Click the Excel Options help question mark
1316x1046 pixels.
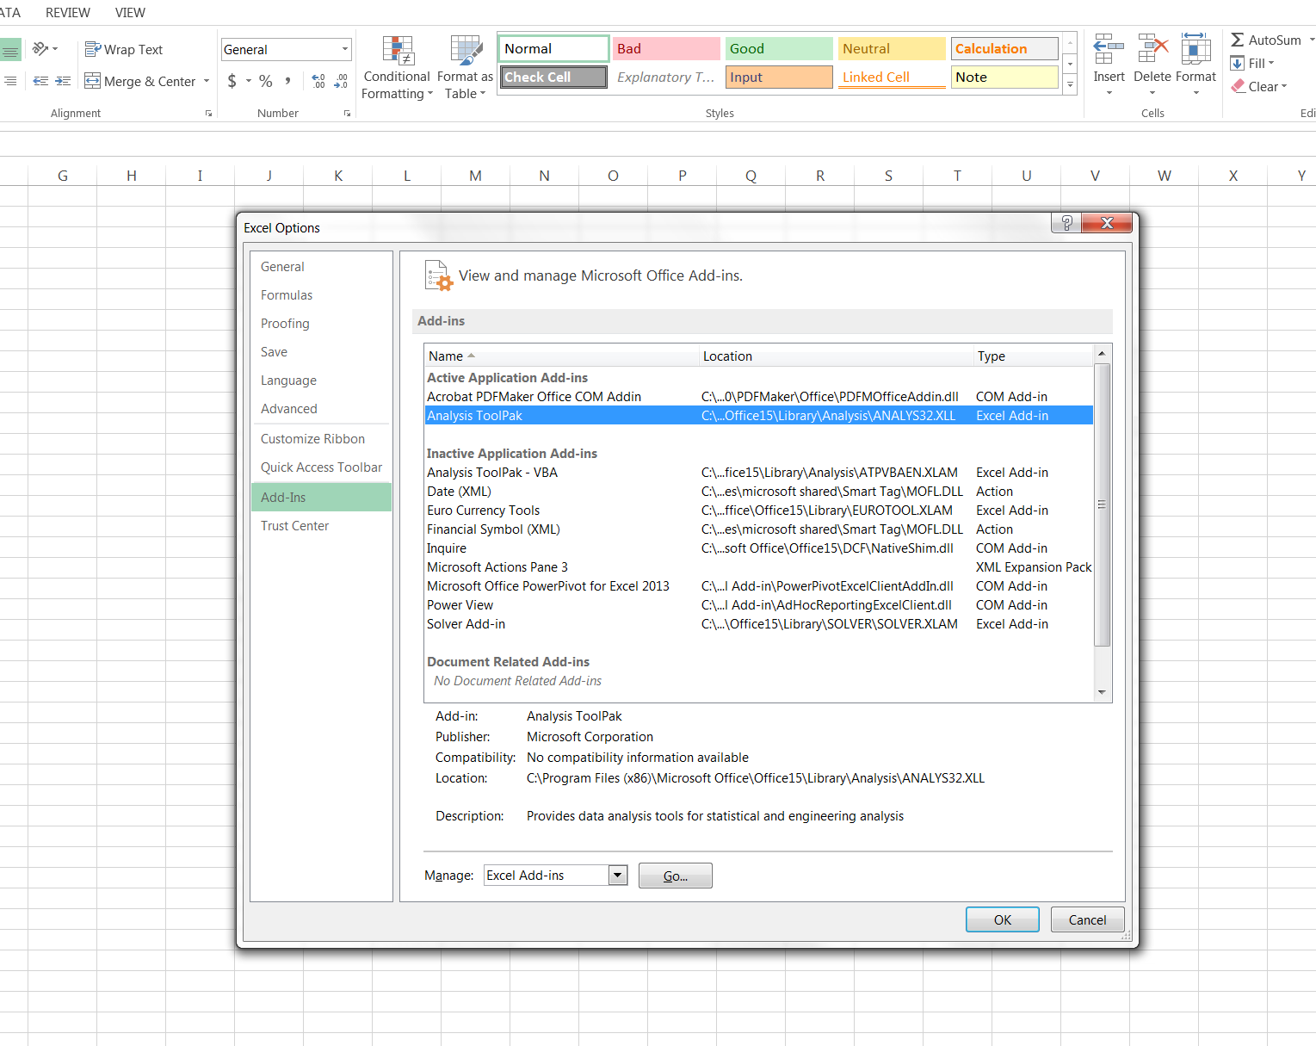[1066, 223]
